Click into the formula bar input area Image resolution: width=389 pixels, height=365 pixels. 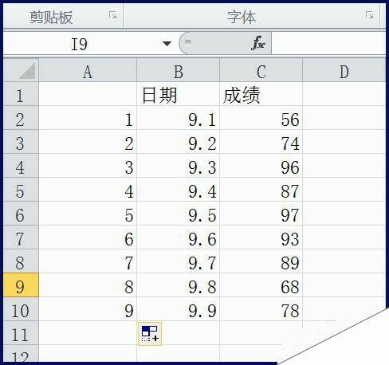click(328, 43)
